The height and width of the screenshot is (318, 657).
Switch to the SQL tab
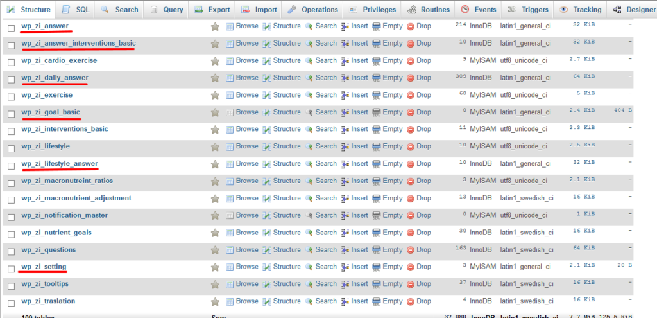[x=76, y=10]
